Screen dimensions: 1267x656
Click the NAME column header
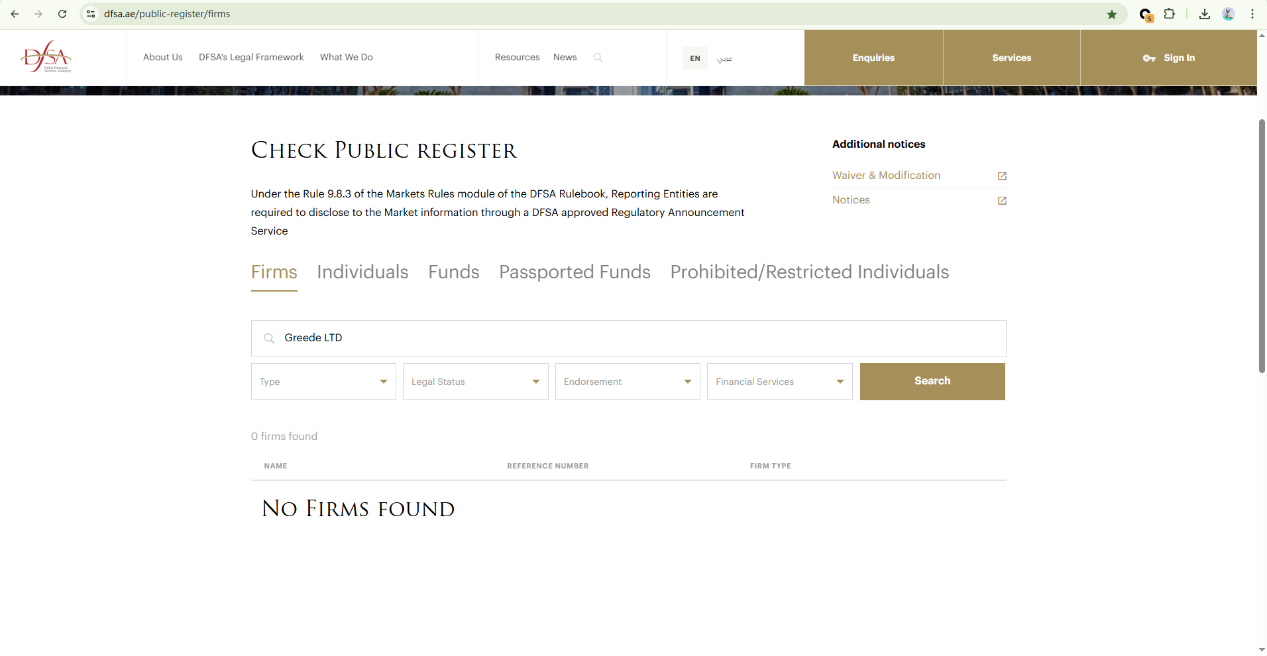point(276,466)
